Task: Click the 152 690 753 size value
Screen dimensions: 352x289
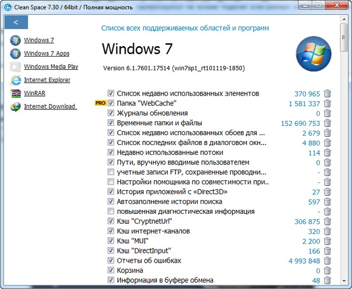Action: click(x=300, y=123)
